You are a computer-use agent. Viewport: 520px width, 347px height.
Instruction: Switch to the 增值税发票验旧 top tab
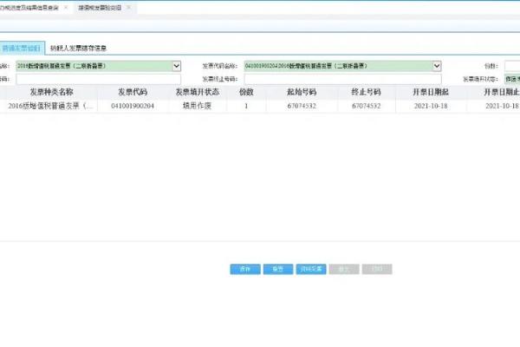[100, 7]
